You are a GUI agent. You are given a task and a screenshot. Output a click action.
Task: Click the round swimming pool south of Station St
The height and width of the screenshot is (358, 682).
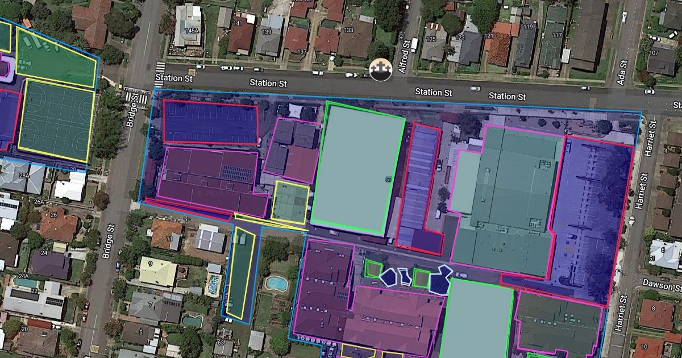pyautogui.click(x=277, y=282)
